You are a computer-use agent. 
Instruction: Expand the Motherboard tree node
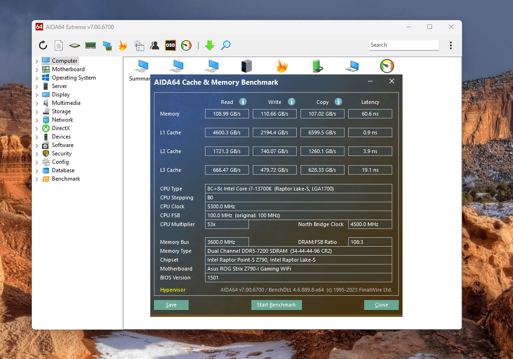(37, 70)
